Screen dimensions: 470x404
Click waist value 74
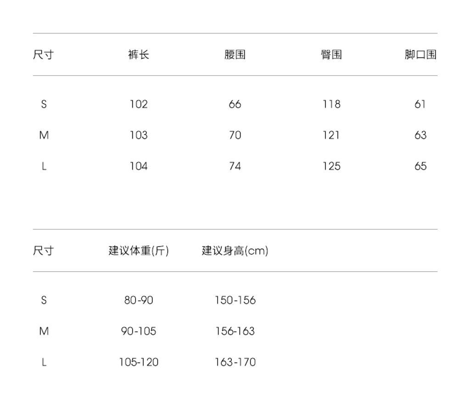click(x=235, y=166)
